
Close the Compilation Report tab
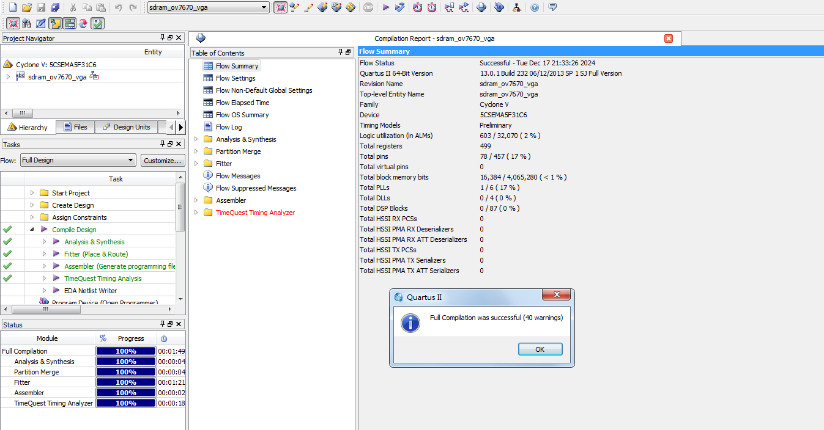point(669,38)
